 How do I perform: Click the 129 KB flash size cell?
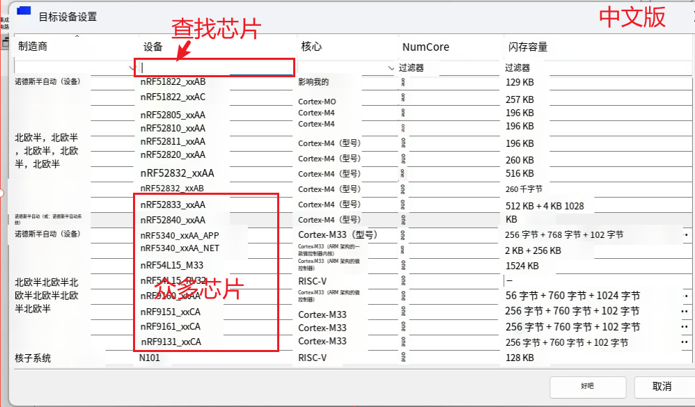tap(520, 82)
